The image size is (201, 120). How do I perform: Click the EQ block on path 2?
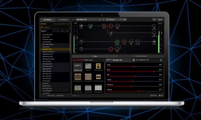131,42
